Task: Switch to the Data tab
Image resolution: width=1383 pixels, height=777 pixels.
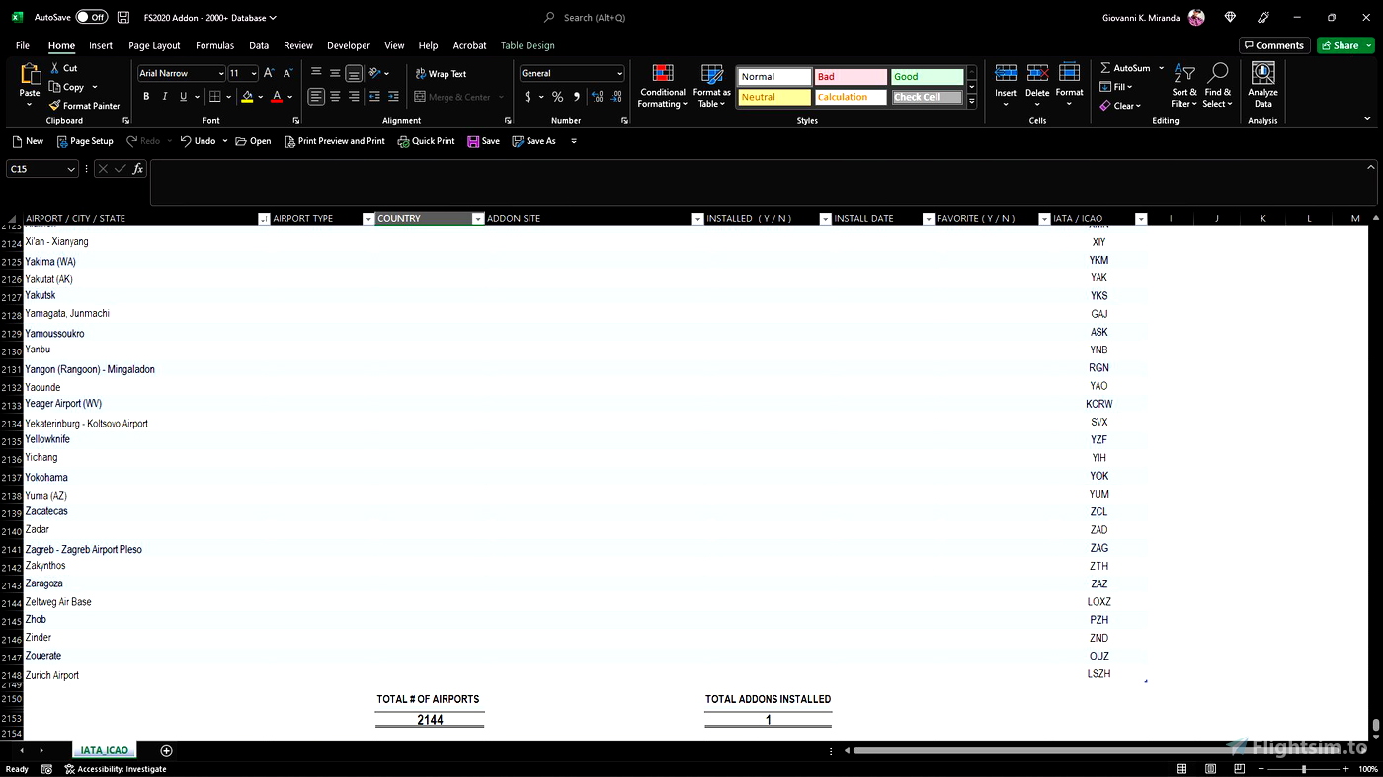Action: tap(259, 45)
